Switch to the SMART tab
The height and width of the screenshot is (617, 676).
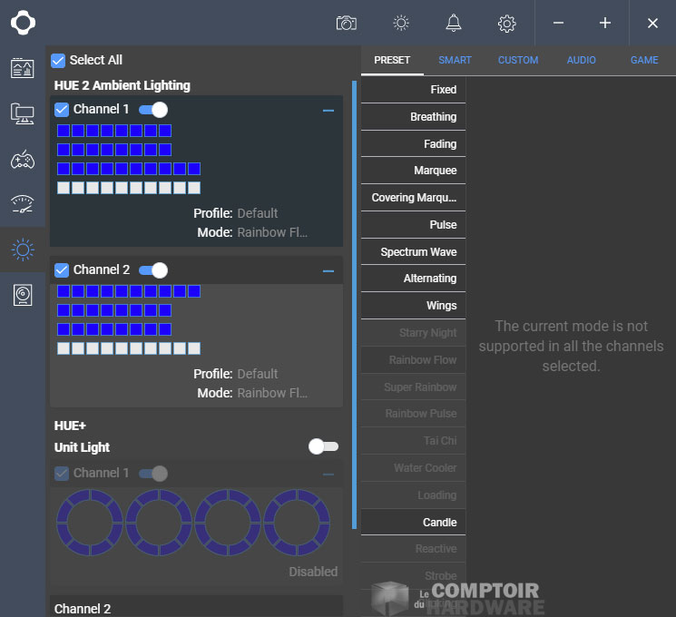455,60
